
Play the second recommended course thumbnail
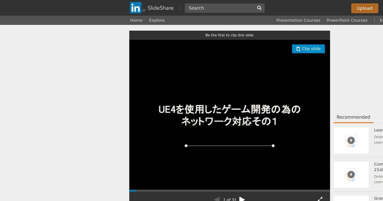(351, 175)
